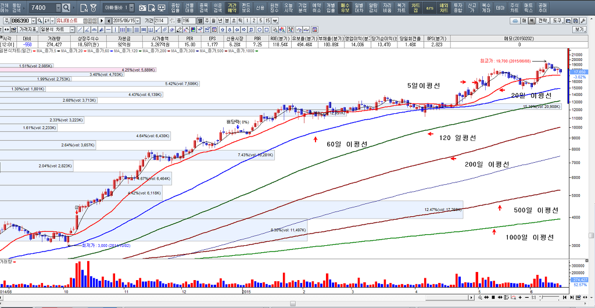Open the date 2015/06/15 dropdown
The width and height of the screenshot is (595, 308).
[x=138, y=21]
